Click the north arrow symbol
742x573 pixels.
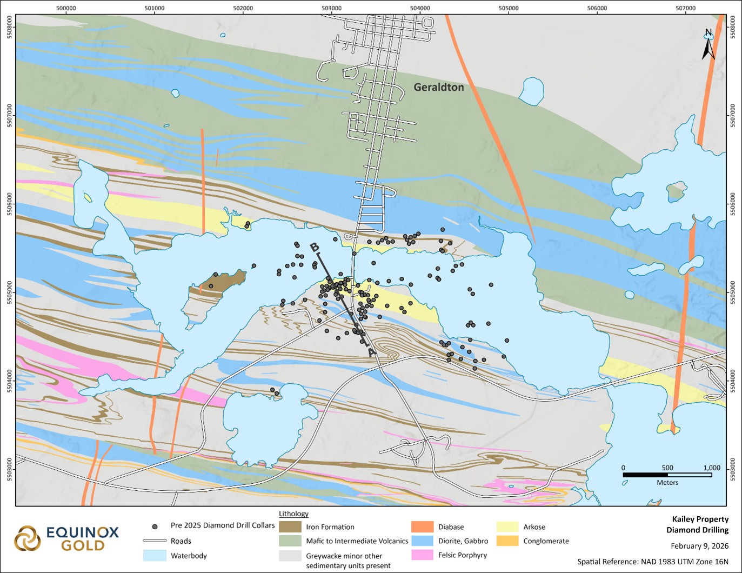click(708, 45)
